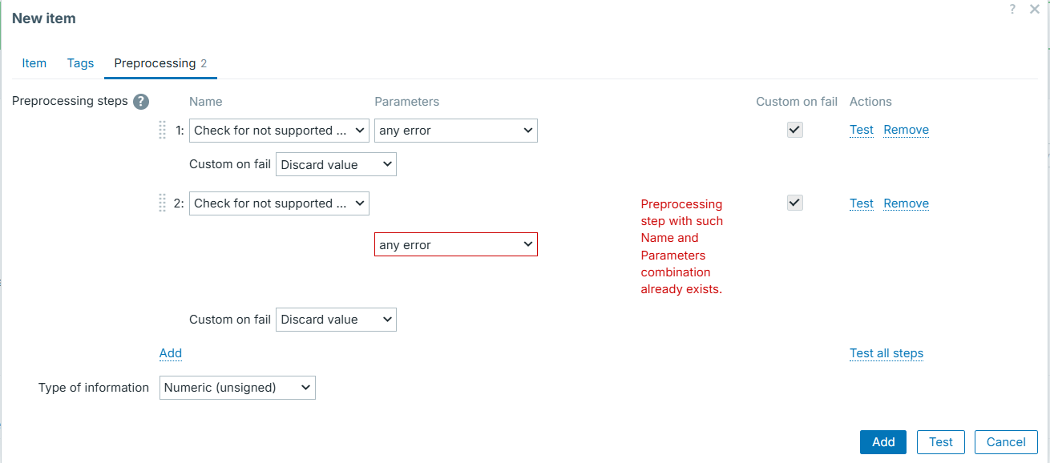Switch to the Tags tab
Image resolution: width=1050 pixels, height=463 pixels.
80,63
